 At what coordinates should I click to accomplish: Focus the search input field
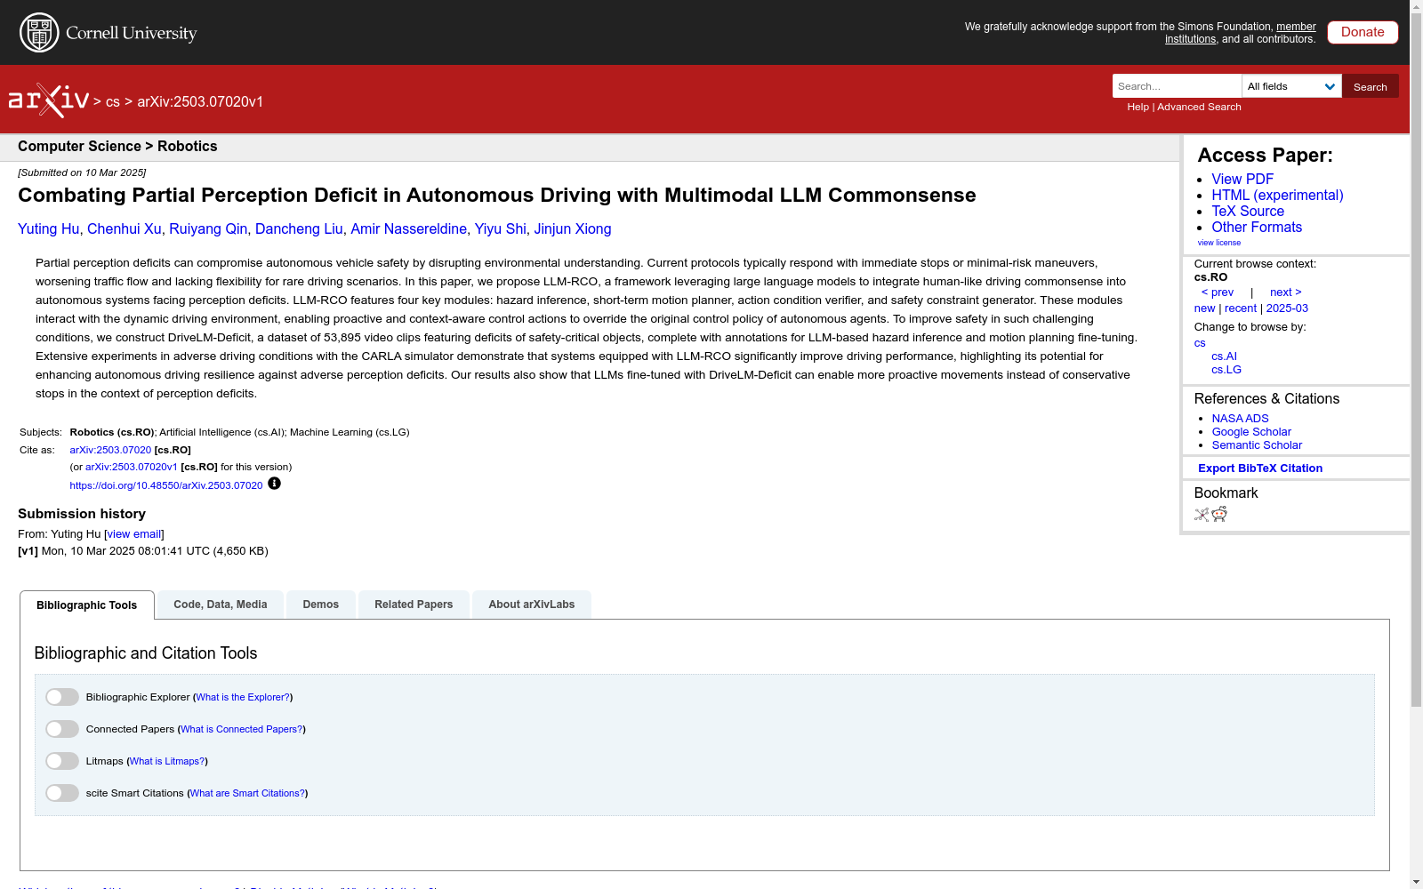click(1177, 86)
